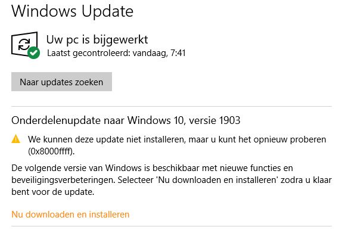
Task: Select the 'Uw pc is bijgewerkt' status text
Action: pos(97,40)
